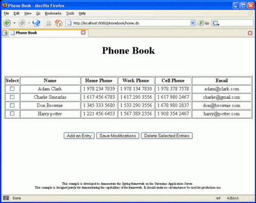Check the box for Adam Clark
The width and height of the screenshot is (256, 203).
12,89
